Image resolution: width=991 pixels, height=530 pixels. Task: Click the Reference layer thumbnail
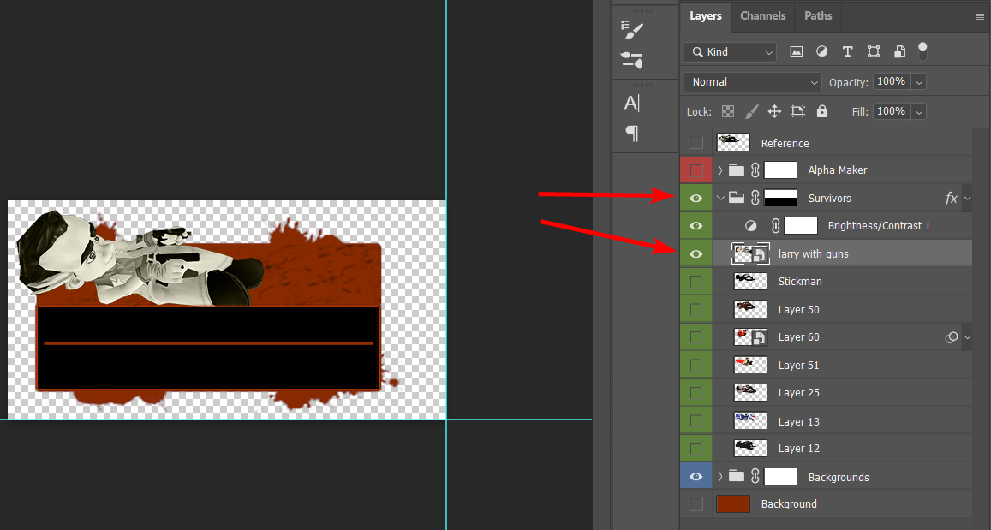[733, 143]
